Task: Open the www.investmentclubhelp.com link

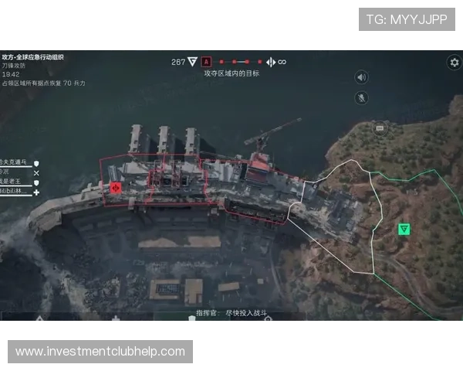Action: point(100,352)
